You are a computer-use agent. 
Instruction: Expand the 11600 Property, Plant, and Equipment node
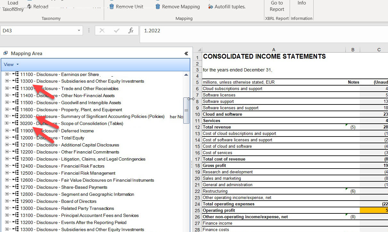[7, 109]
